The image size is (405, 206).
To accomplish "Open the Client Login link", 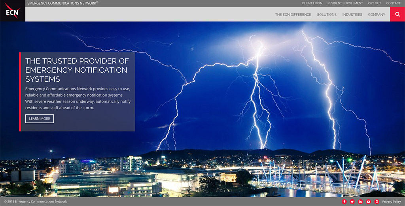I will tap(312, 3).
